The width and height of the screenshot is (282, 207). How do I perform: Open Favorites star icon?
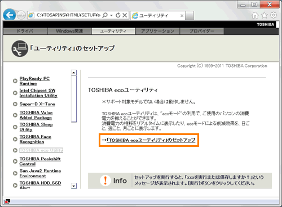(264, 15)
